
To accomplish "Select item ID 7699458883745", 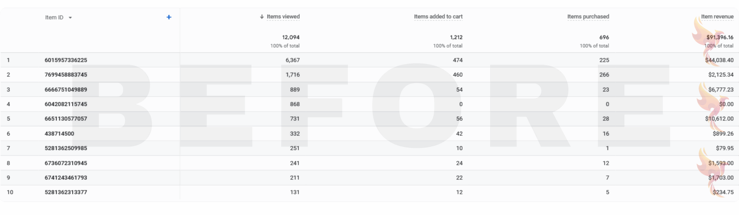I will pyautogui.click(x=66, y=75).
